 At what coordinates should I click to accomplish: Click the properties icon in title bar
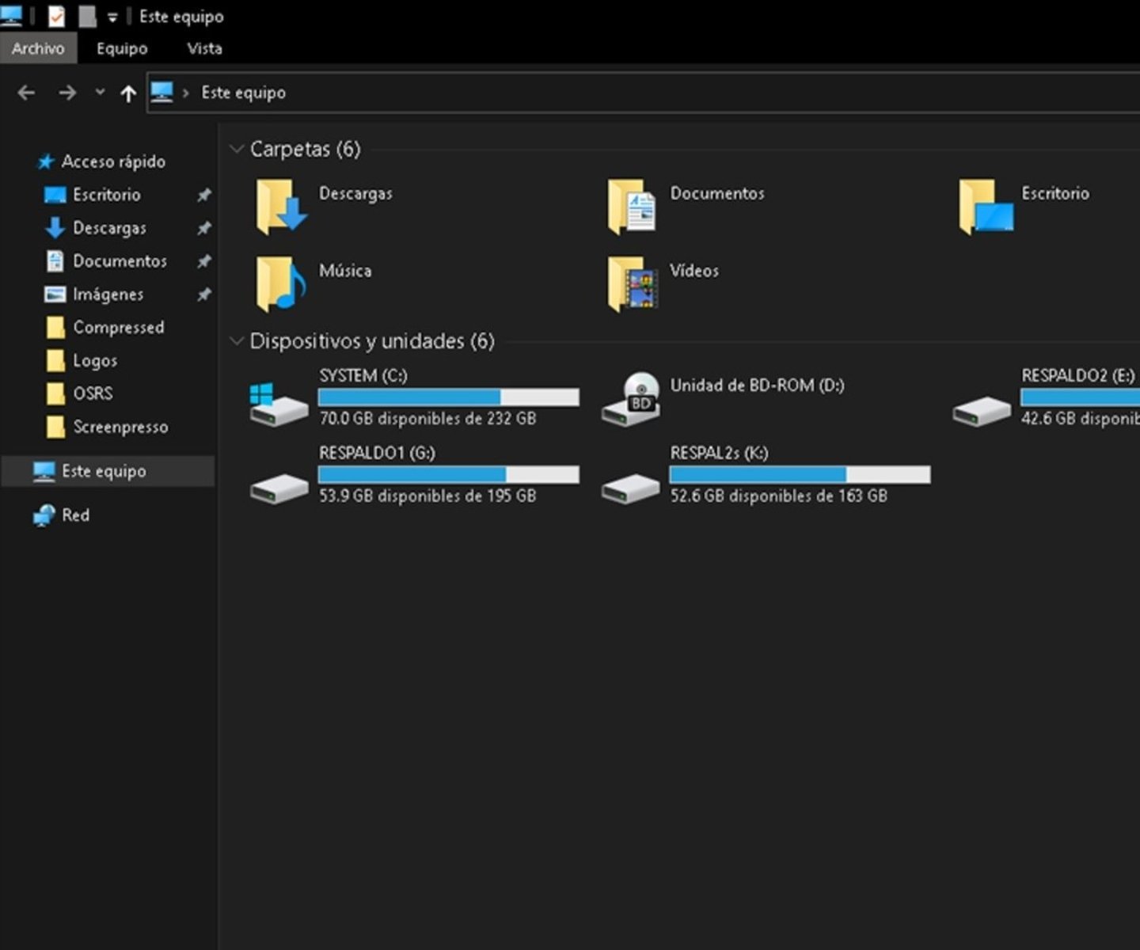coord(56,16)
